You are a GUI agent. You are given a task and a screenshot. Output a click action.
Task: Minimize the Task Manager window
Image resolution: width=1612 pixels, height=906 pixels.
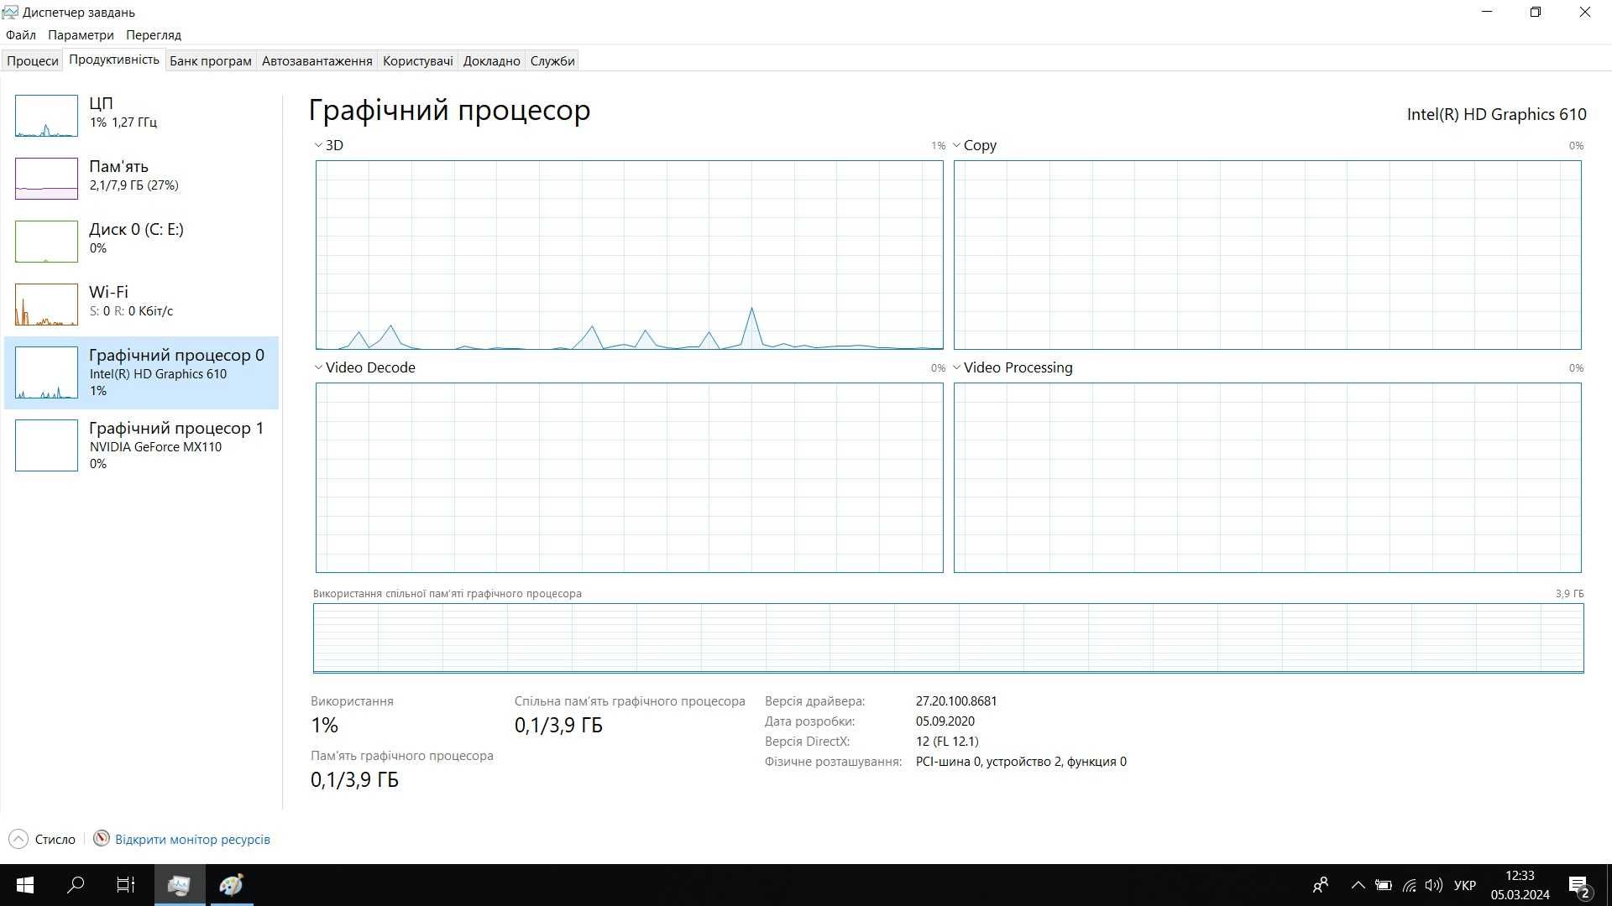coord(1488,12)
